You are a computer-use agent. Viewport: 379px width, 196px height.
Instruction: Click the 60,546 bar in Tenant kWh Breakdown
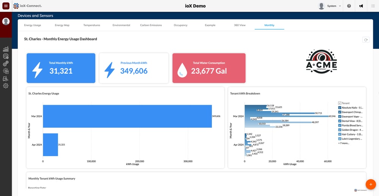point(287,116)
